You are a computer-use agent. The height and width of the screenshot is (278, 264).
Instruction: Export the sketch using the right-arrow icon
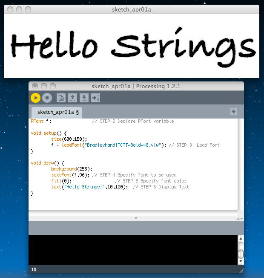[x=96, y=98]
